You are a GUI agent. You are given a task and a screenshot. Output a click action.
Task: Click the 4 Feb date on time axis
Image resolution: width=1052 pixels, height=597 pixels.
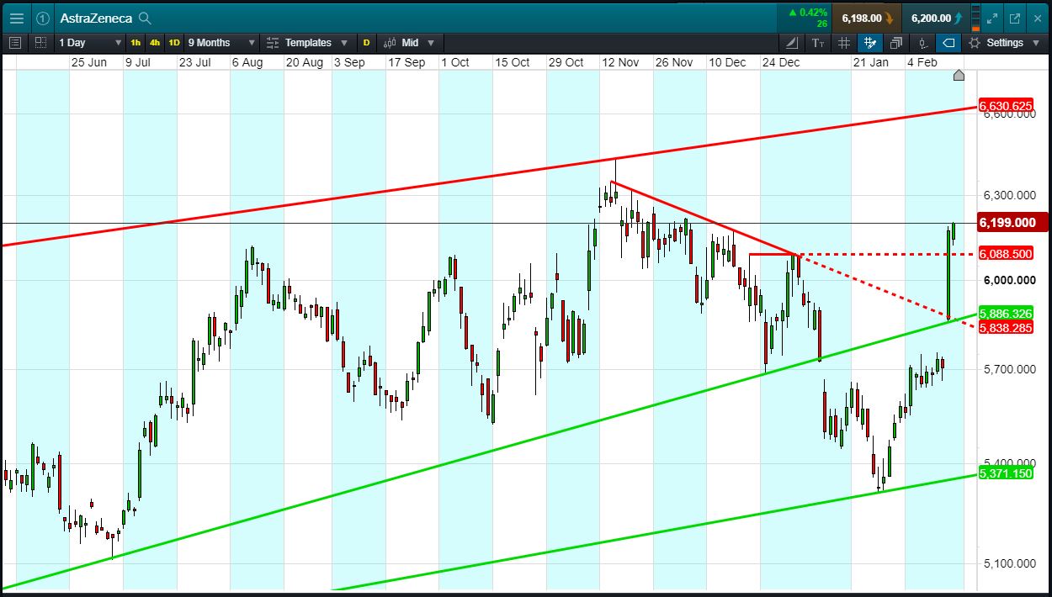921,62
